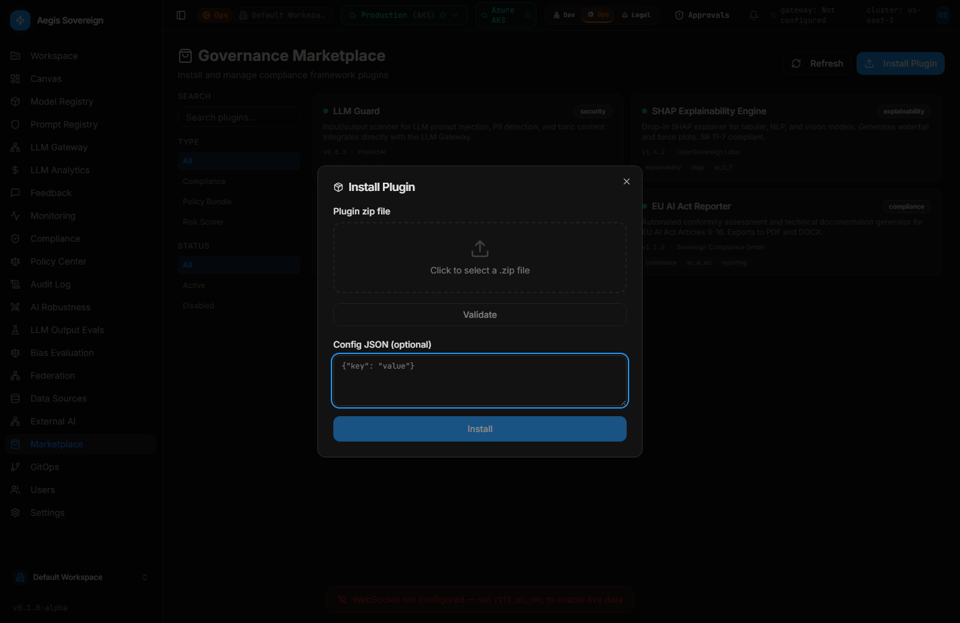Click the Policy Center scales icon
The image size is (960, 623).
tap(15, 261)
